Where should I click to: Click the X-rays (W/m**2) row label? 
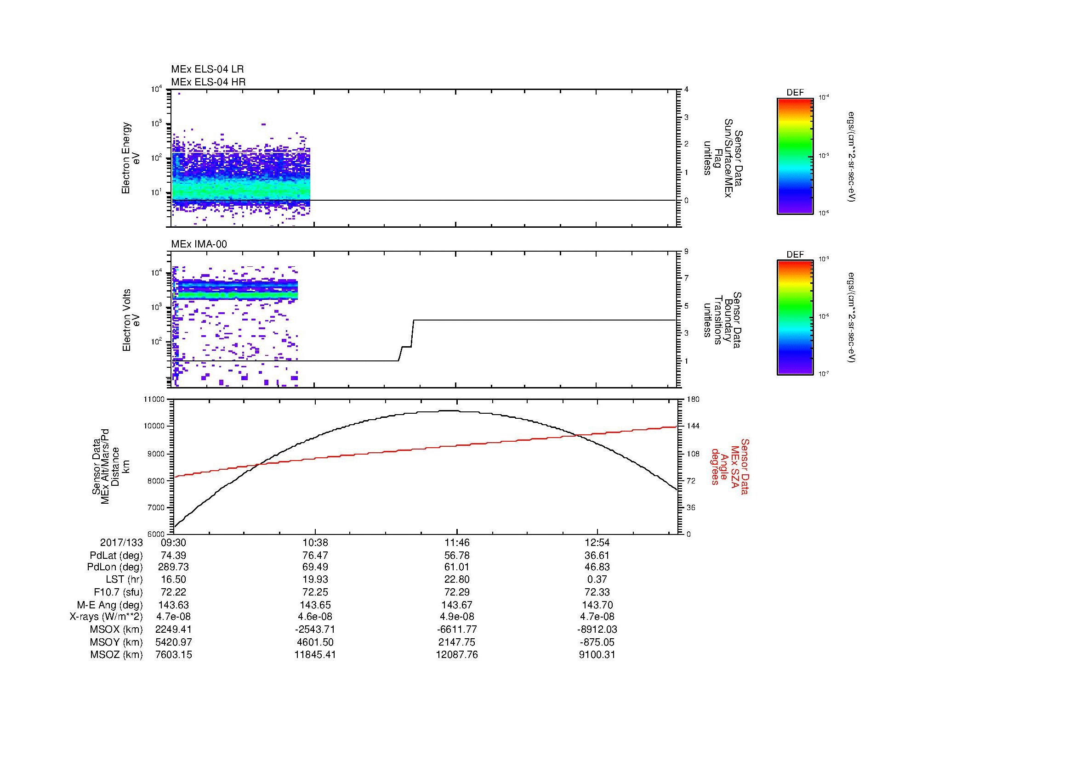(106, 617)
